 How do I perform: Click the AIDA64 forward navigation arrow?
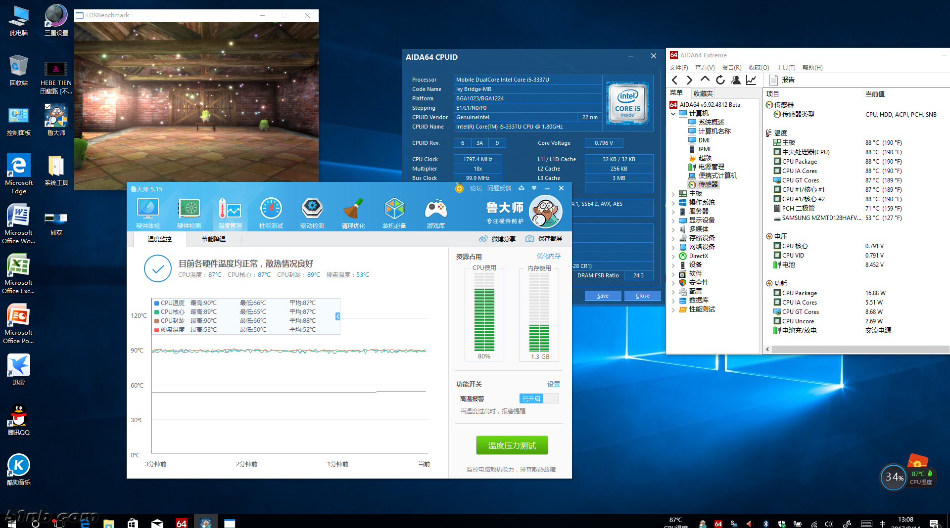click(689, 80)
